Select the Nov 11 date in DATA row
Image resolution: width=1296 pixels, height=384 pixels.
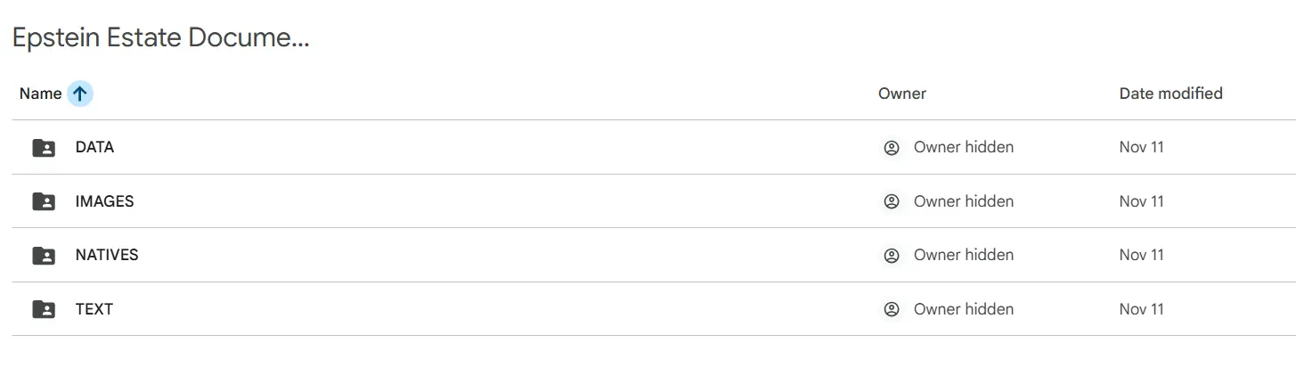[x=1141, y=147]
